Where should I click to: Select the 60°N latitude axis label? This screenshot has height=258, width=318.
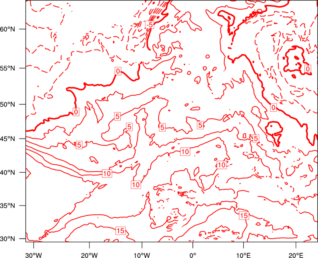pos(8,29)
